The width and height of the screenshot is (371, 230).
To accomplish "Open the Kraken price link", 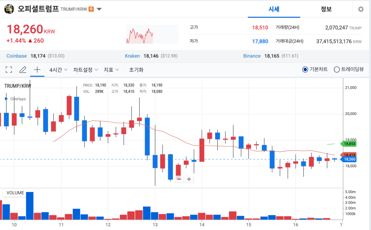I will 132,56.
